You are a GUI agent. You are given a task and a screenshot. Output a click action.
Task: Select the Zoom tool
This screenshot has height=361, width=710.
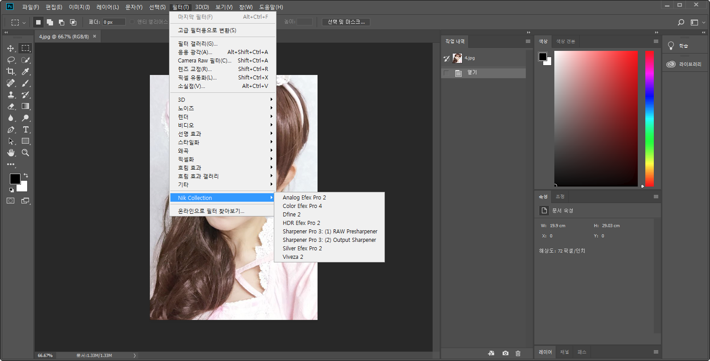25,153
